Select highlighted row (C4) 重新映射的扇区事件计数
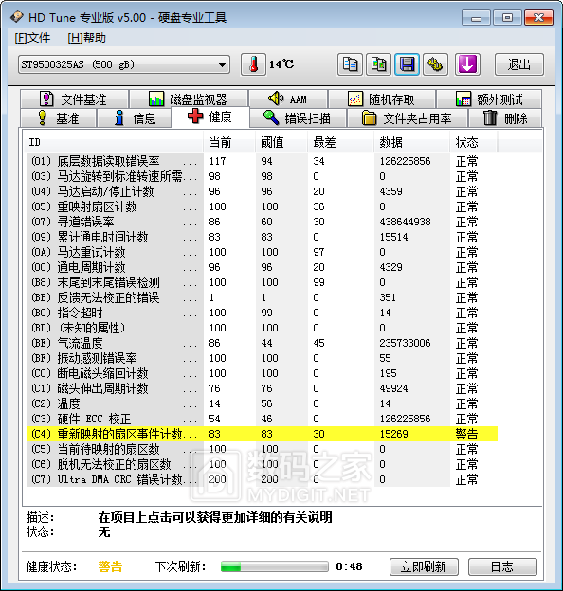This screenshot has width=563, height=591. tap(263, 434)
